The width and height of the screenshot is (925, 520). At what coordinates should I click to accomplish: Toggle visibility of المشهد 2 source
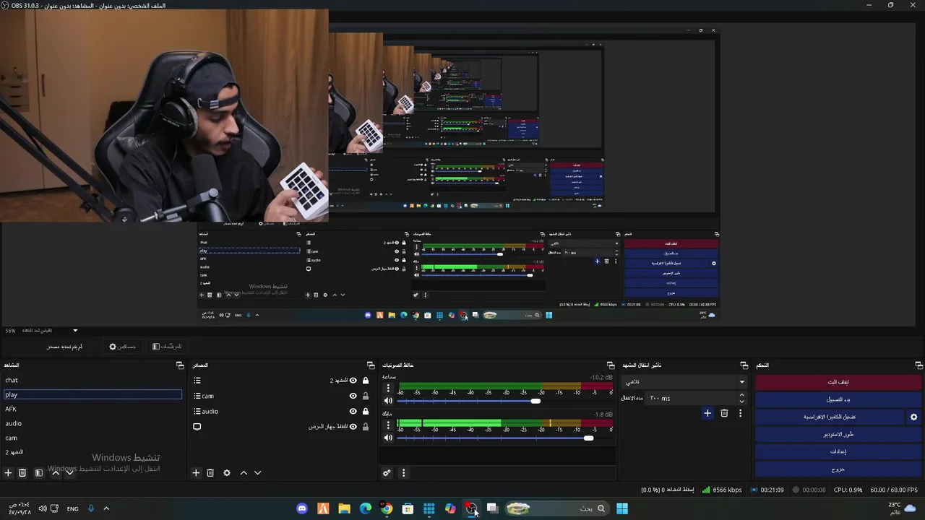click(x=353, y=381)
